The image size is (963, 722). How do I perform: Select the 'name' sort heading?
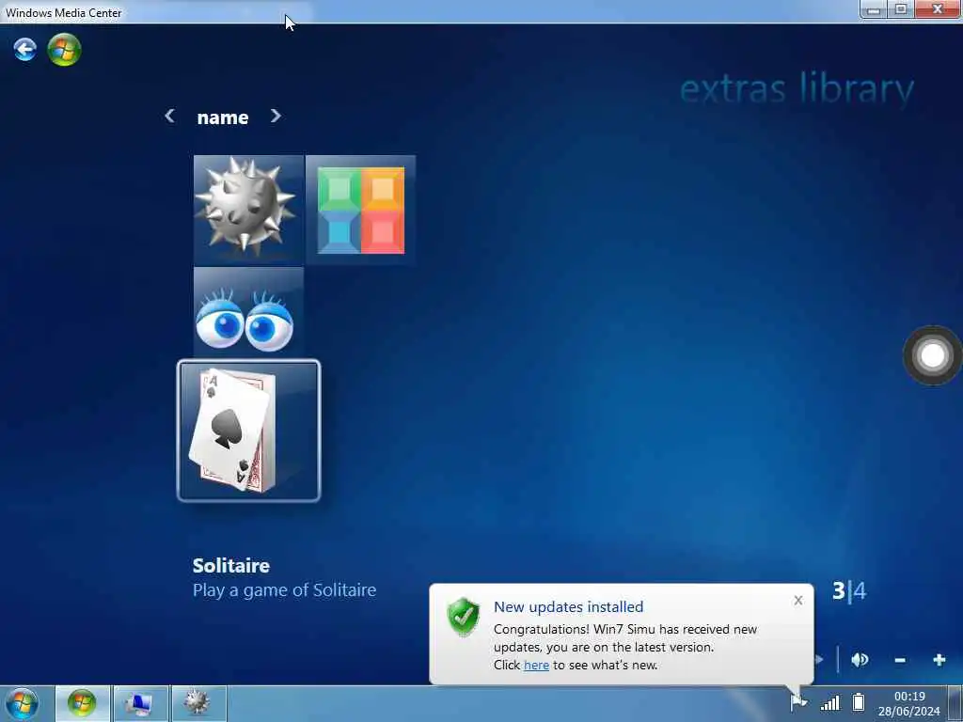(x=223, y=118)
